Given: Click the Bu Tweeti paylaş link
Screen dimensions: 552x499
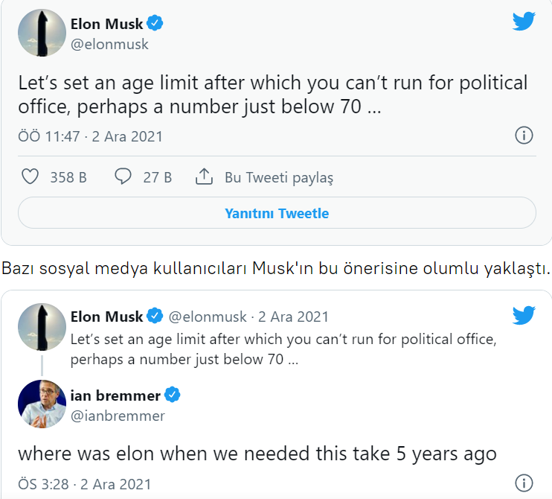Looking at the screenshot, I should [x=279, y=177].
